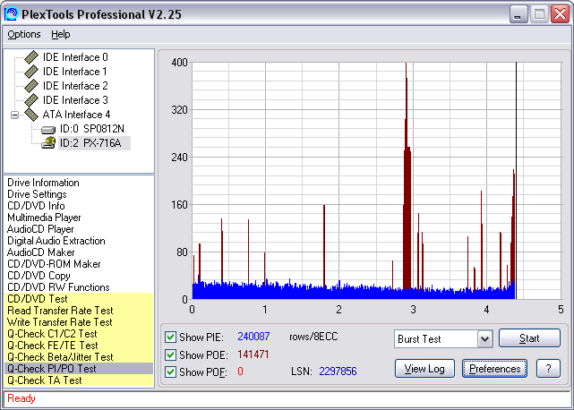Select IDE Interface 0 in tree
574x410 pixels.
[75, 57]
